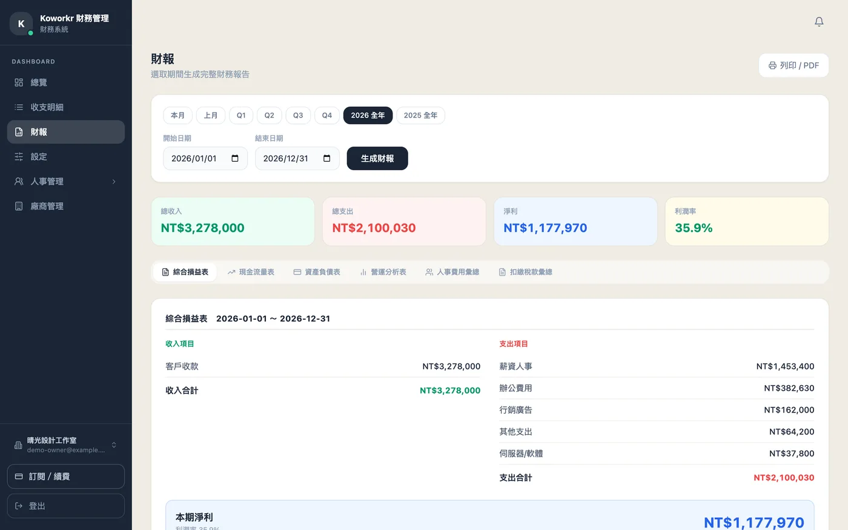The image size is (848, 530).
Task: Open 總覽 dashboard in sidebar
Action: (66, 82)
